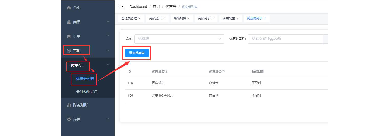
Task: Expand the 订单 menu chevron
Action: [108, 36]
